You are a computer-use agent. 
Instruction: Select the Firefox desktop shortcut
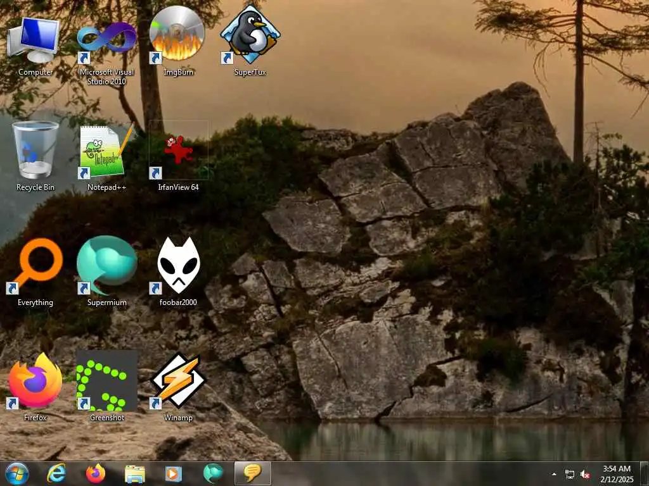click(35, 387)
